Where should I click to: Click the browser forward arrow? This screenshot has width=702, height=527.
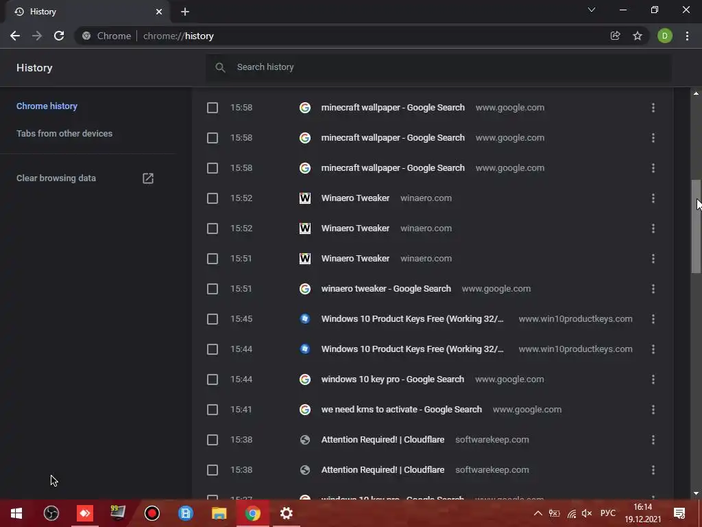(37, 36)
